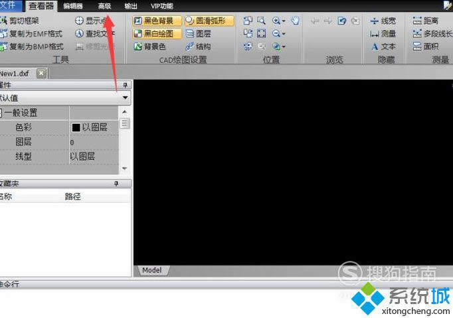Click the 结构 (structure) icon
Screen dimensions: 453x318
coord(198,47)
